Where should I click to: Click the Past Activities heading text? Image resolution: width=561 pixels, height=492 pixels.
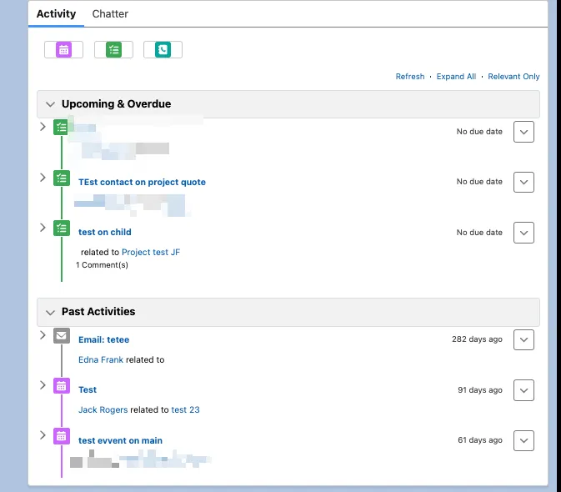click(98, 312)
